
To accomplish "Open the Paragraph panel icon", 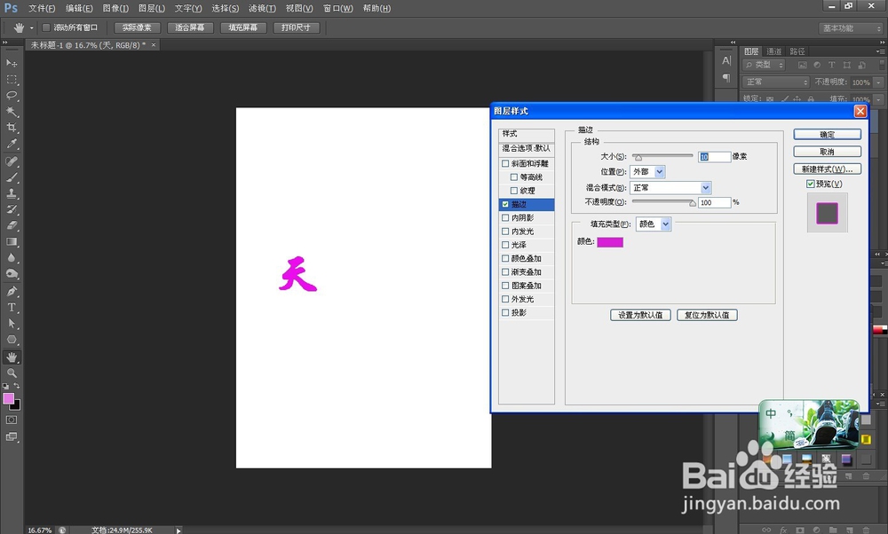I will point(726,77).
